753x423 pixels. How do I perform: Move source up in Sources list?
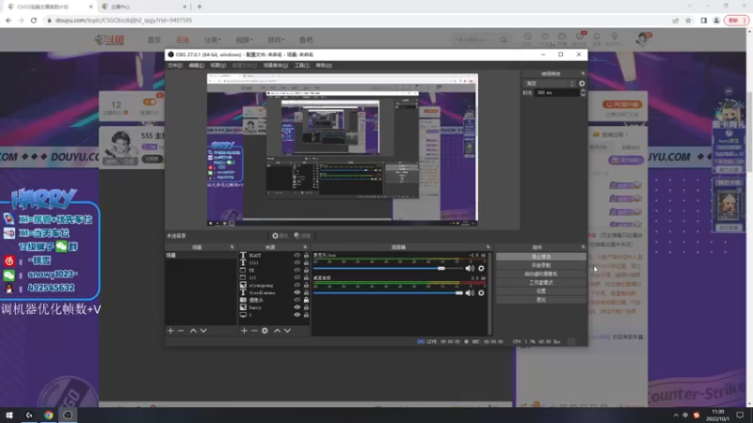tap(277, 331)
